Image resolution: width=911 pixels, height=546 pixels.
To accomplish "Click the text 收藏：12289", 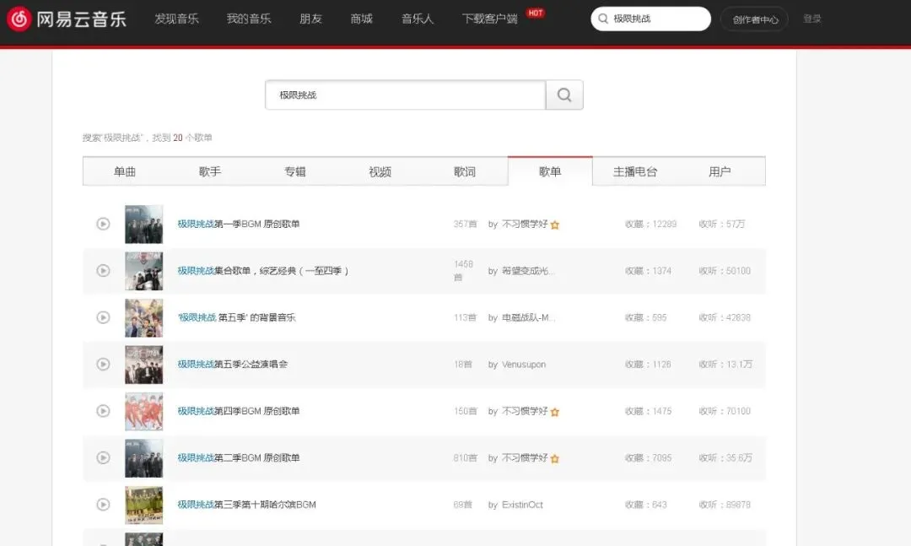I will [650, 224].
